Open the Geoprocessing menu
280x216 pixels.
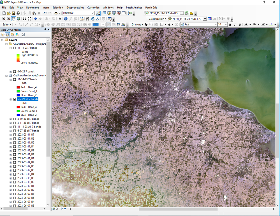[75, 8]
